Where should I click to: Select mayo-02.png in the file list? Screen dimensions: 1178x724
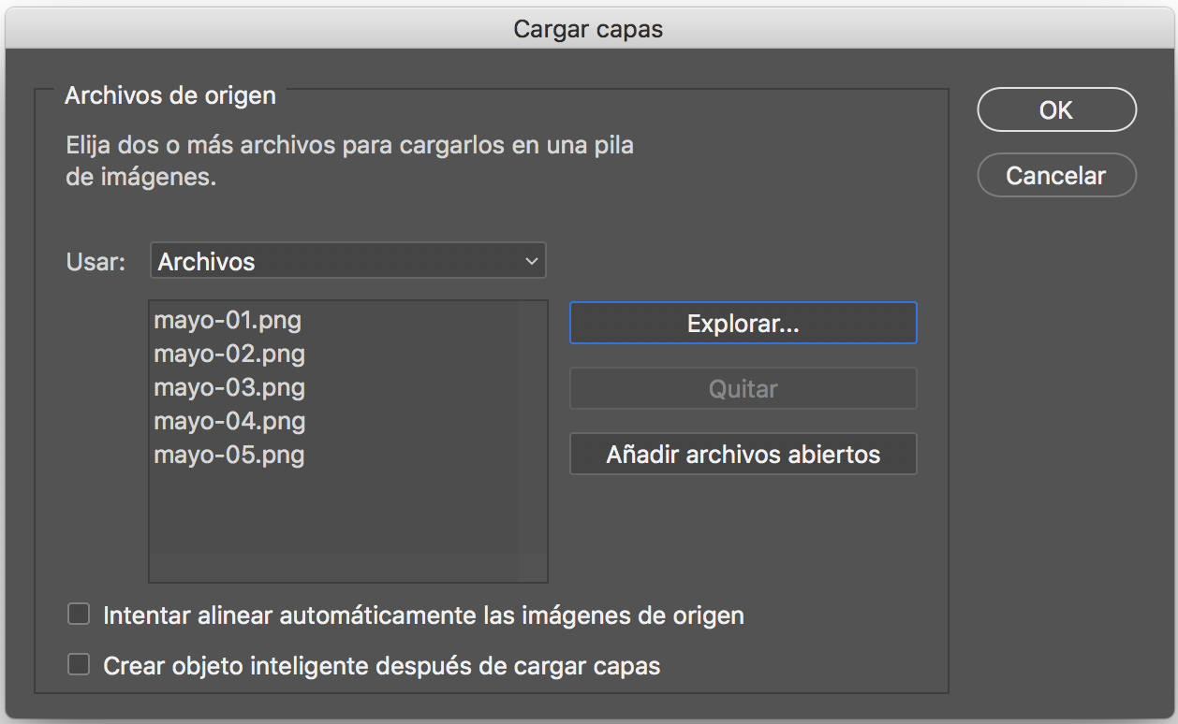click(x=229, y=355)
